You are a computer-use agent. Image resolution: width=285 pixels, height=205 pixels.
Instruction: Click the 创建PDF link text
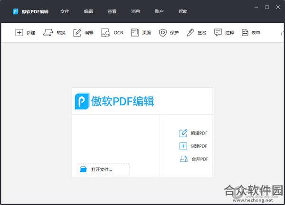[x=199, y=146]
